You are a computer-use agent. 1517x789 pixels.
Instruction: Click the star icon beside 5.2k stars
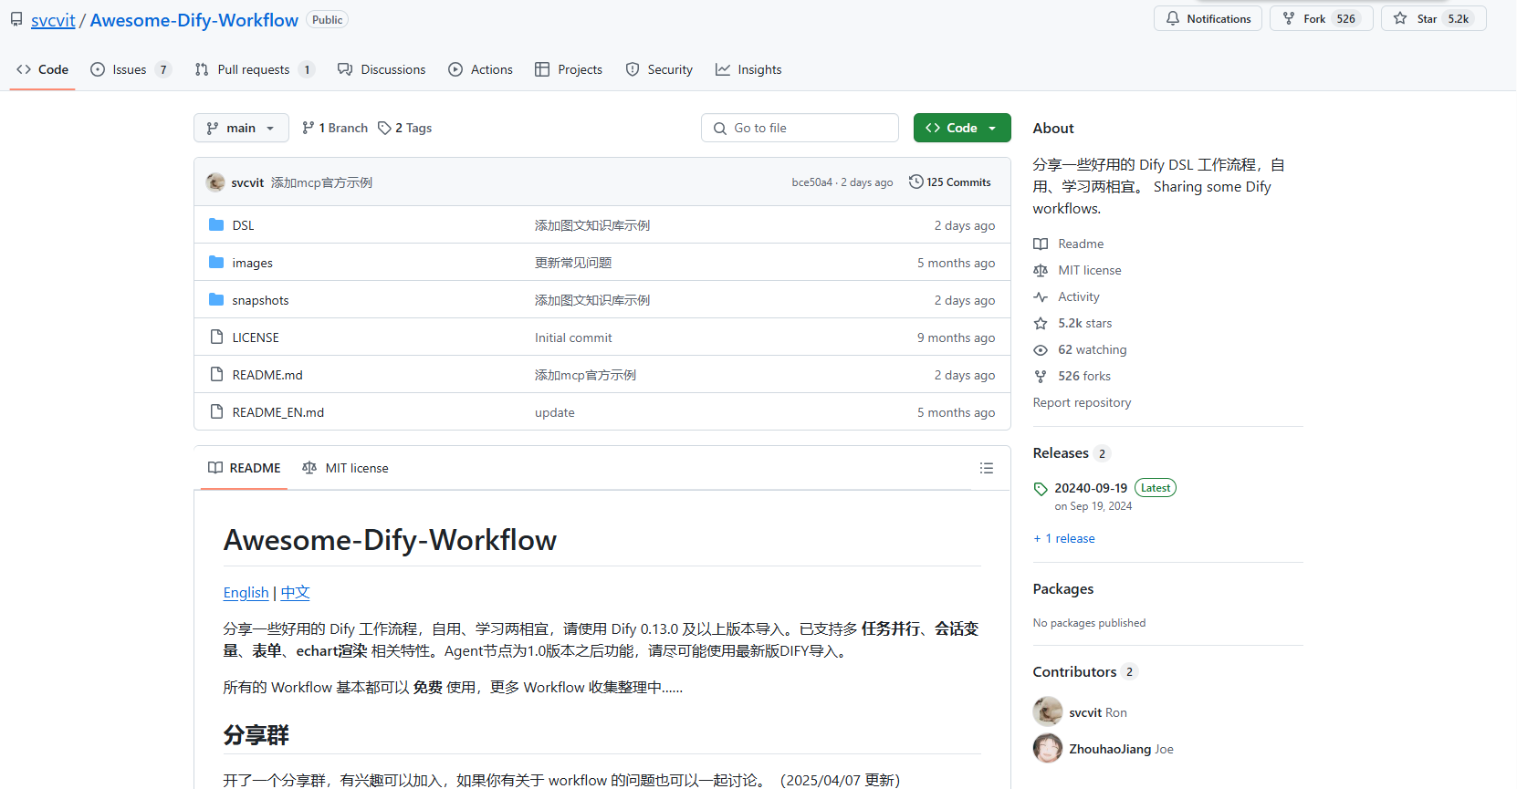point(1041,323)
